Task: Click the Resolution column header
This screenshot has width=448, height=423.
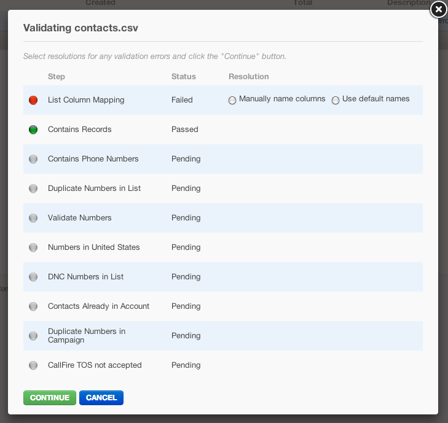Action: (248, 77)
